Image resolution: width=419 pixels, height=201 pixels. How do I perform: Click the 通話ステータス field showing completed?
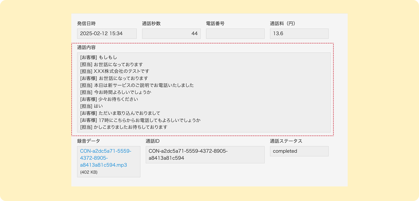pos(299,151)
